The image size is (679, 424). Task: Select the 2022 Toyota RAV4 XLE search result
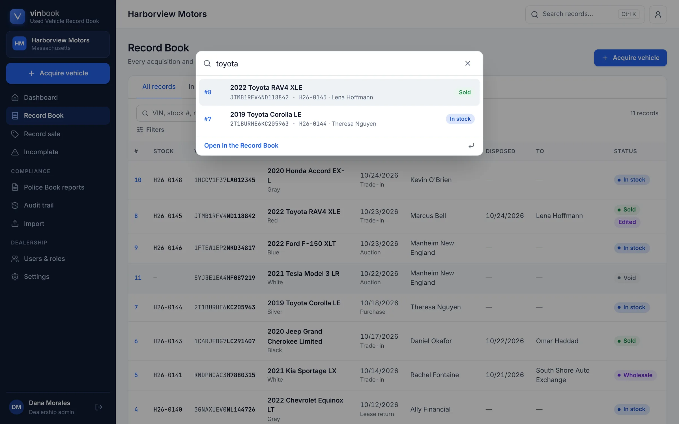339,92
